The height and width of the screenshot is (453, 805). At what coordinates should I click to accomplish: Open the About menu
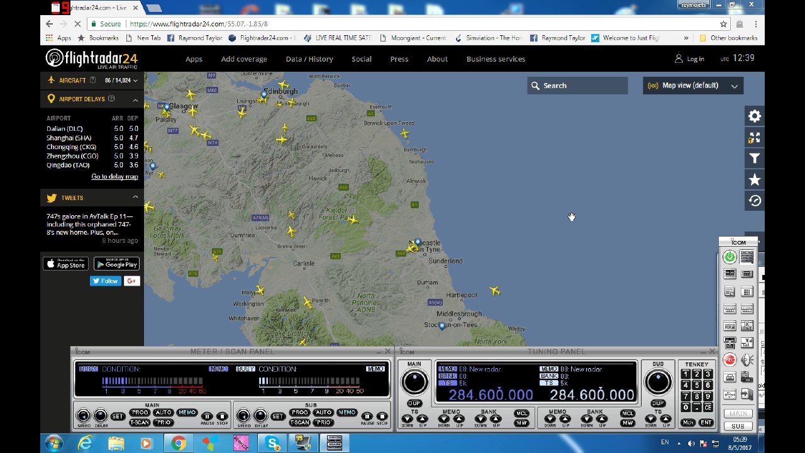pos(438,59)
